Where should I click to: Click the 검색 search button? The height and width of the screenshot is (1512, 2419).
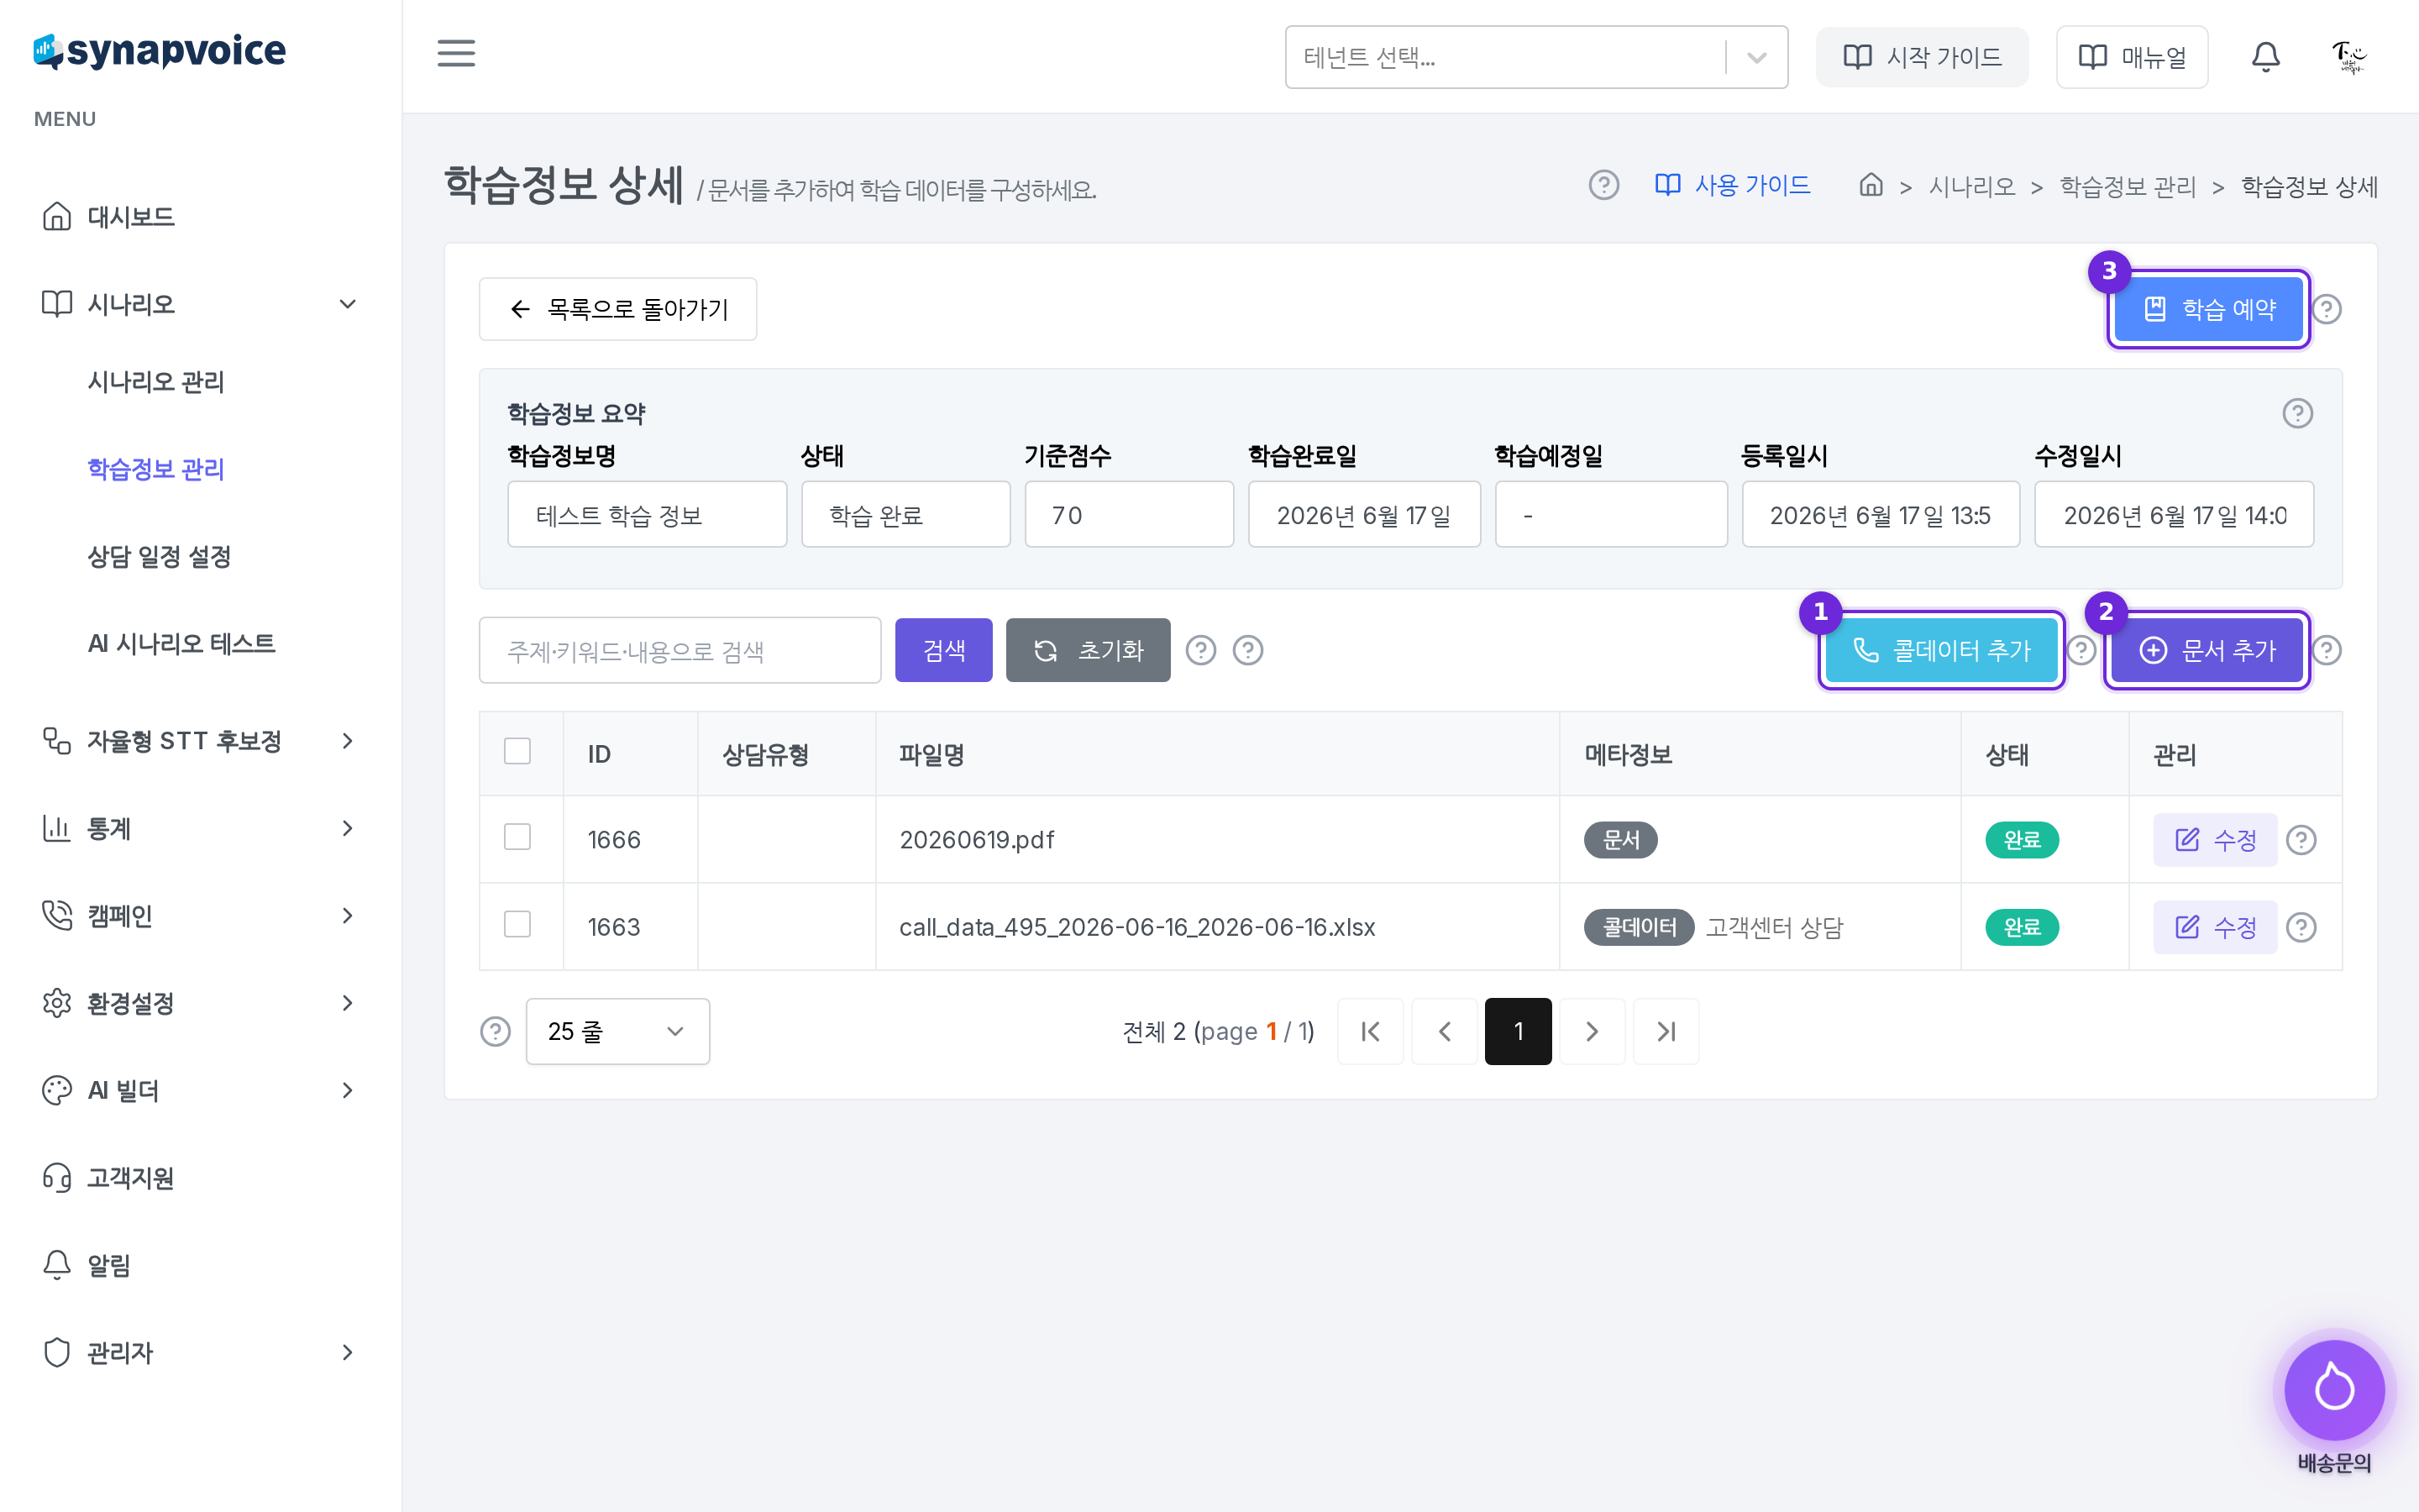point(943,650)
